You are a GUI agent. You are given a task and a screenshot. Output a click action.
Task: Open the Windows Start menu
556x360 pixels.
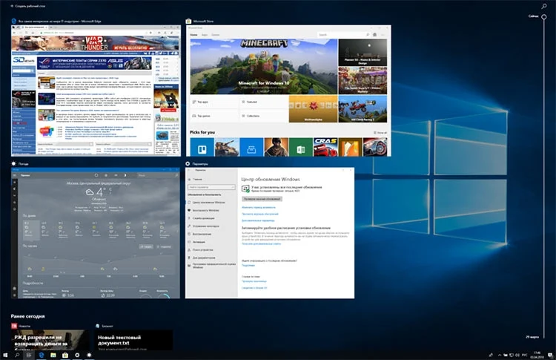pos(5,355)
